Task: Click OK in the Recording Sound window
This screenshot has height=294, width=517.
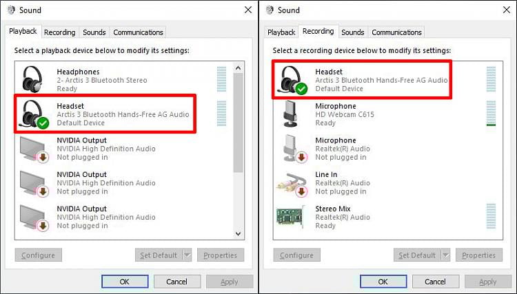Action: point(383,282)
